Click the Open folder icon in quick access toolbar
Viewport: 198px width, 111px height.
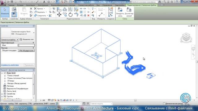pyautogui.click(x=8, y=2)
